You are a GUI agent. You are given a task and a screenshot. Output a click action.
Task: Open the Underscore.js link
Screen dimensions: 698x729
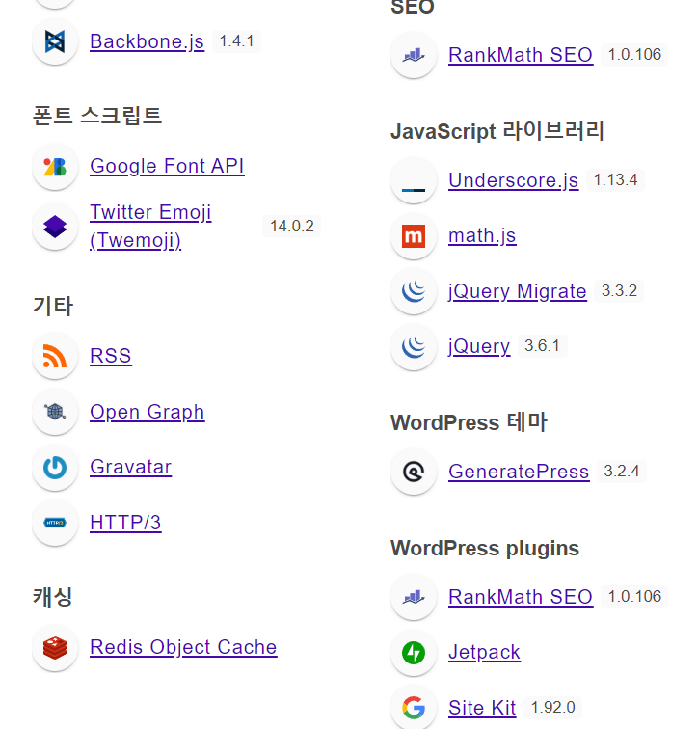pos(514,180)
